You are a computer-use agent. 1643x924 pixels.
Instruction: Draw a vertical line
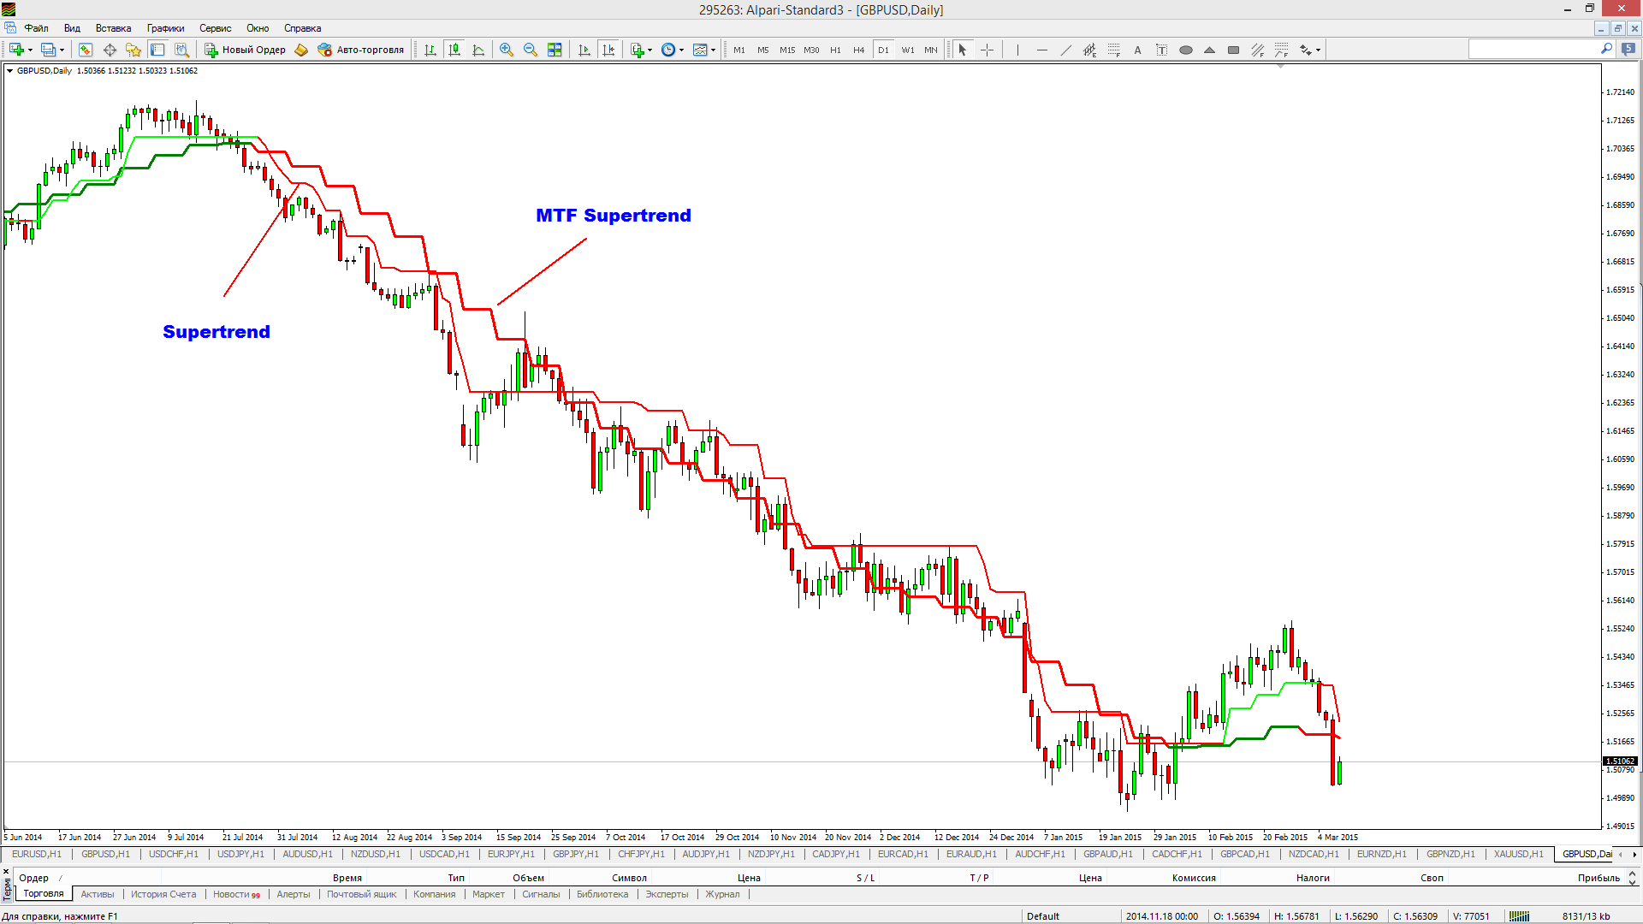tap(1017, 50)
